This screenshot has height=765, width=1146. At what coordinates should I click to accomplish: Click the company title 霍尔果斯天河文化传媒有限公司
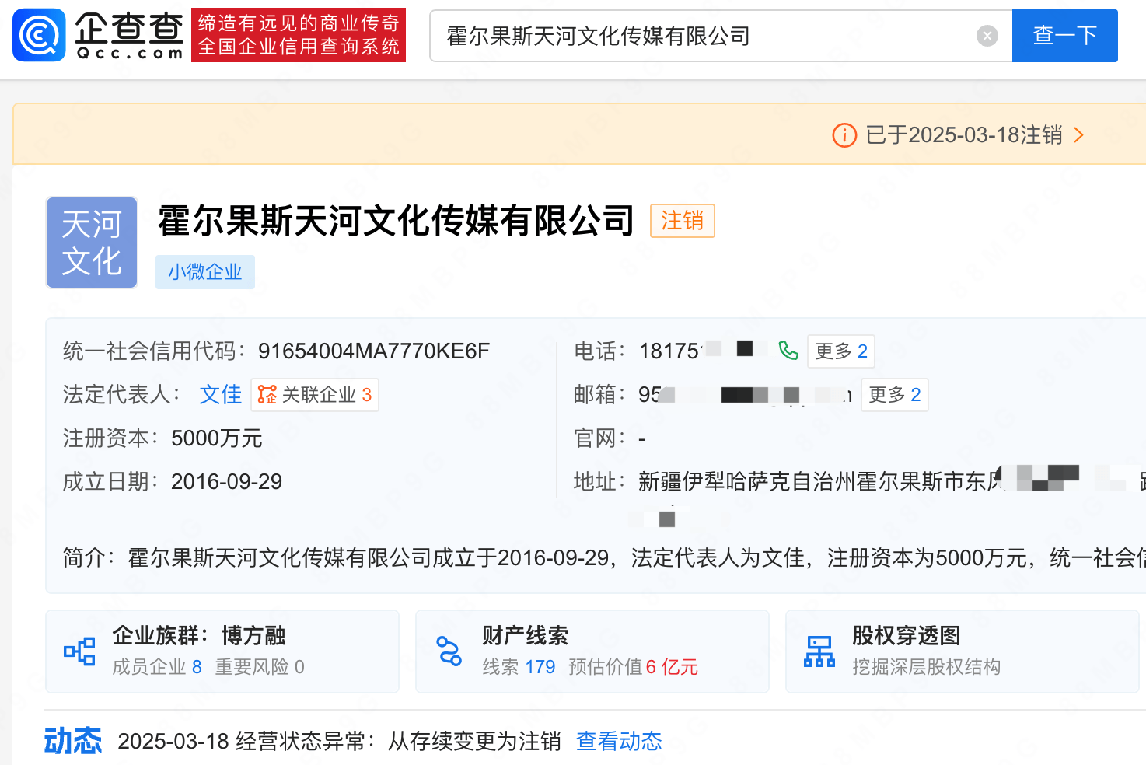[x=397, y=221]
